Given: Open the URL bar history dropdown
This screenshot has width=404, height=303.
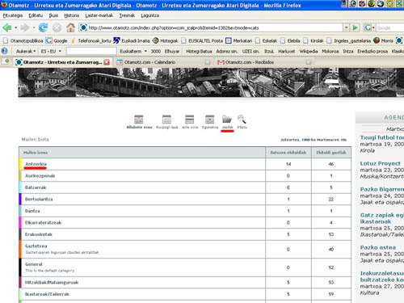Looking at the screenshot, I should coord(346,27).
